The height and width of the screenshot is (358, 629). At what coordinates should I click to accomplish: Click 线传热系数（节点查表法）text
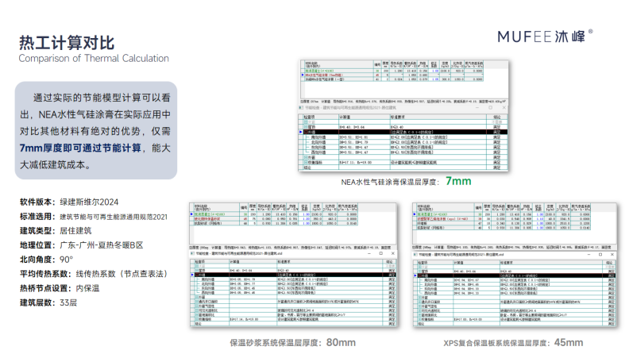(x=122, y=274)
